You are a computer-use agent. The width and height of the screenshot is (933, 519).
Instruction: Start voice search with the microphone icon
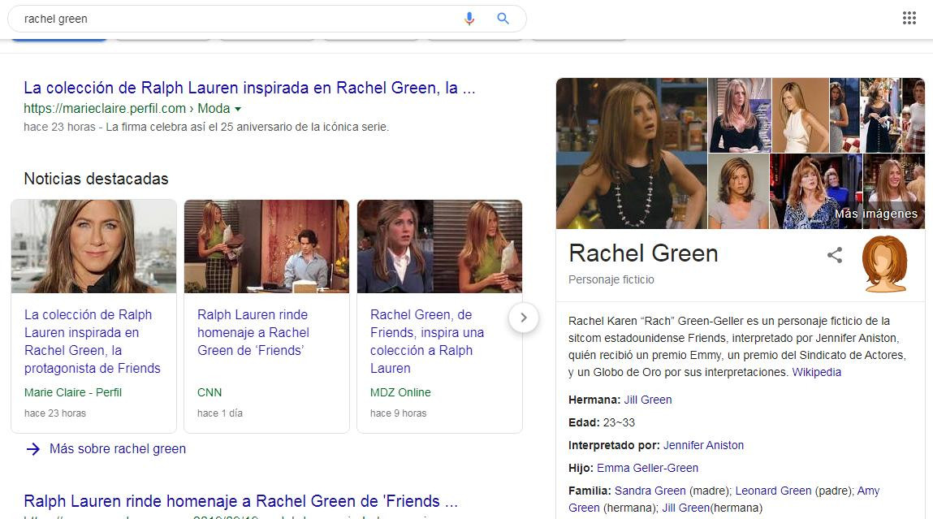469,19
